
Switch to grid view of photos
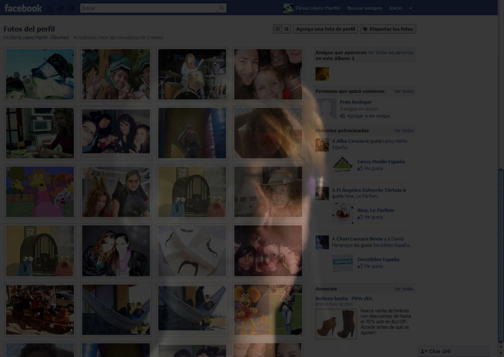[277, 29]
